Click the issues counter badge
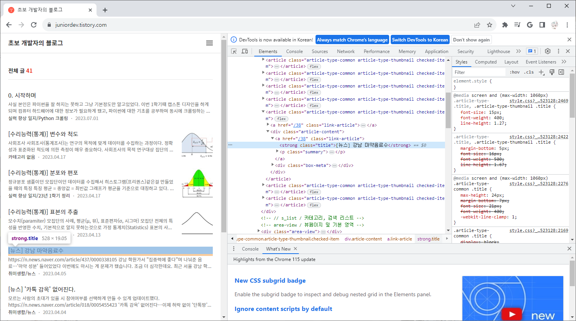 click(x=532, y=51)
